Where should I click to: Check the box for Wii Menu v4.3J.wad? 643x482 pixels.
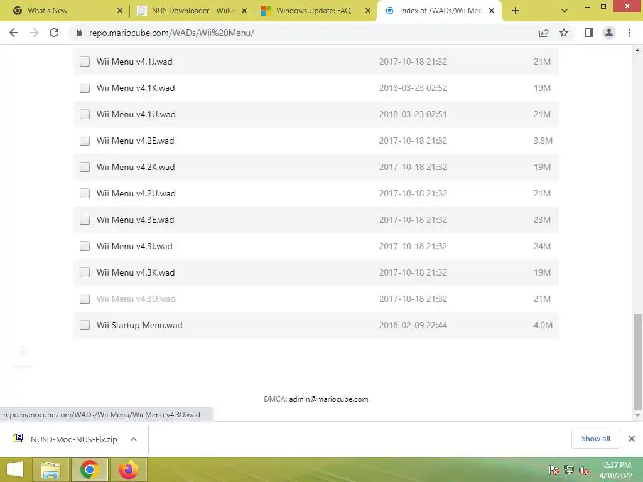[x=85, y=246]
